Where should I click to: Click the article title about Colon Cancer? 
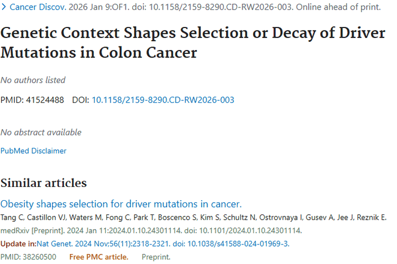pyautogui.click(x=193, y=43)
